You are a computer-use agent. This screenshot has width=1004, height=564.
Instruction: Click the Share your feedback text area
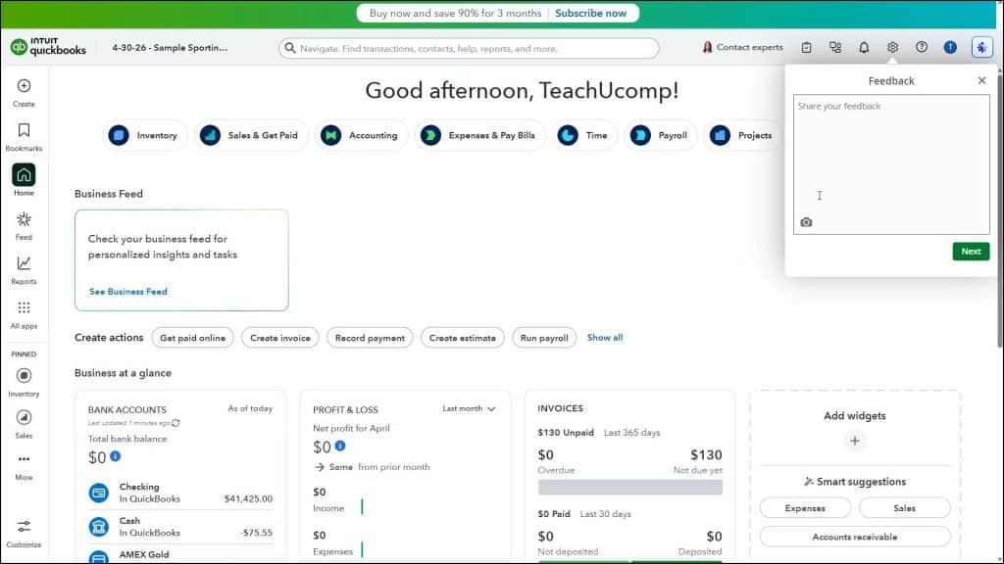[x=891, y=164]
